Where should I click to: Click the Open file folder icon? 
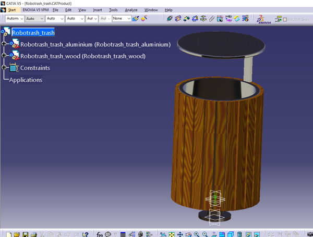pyautogui.click(x=17, y=234)
